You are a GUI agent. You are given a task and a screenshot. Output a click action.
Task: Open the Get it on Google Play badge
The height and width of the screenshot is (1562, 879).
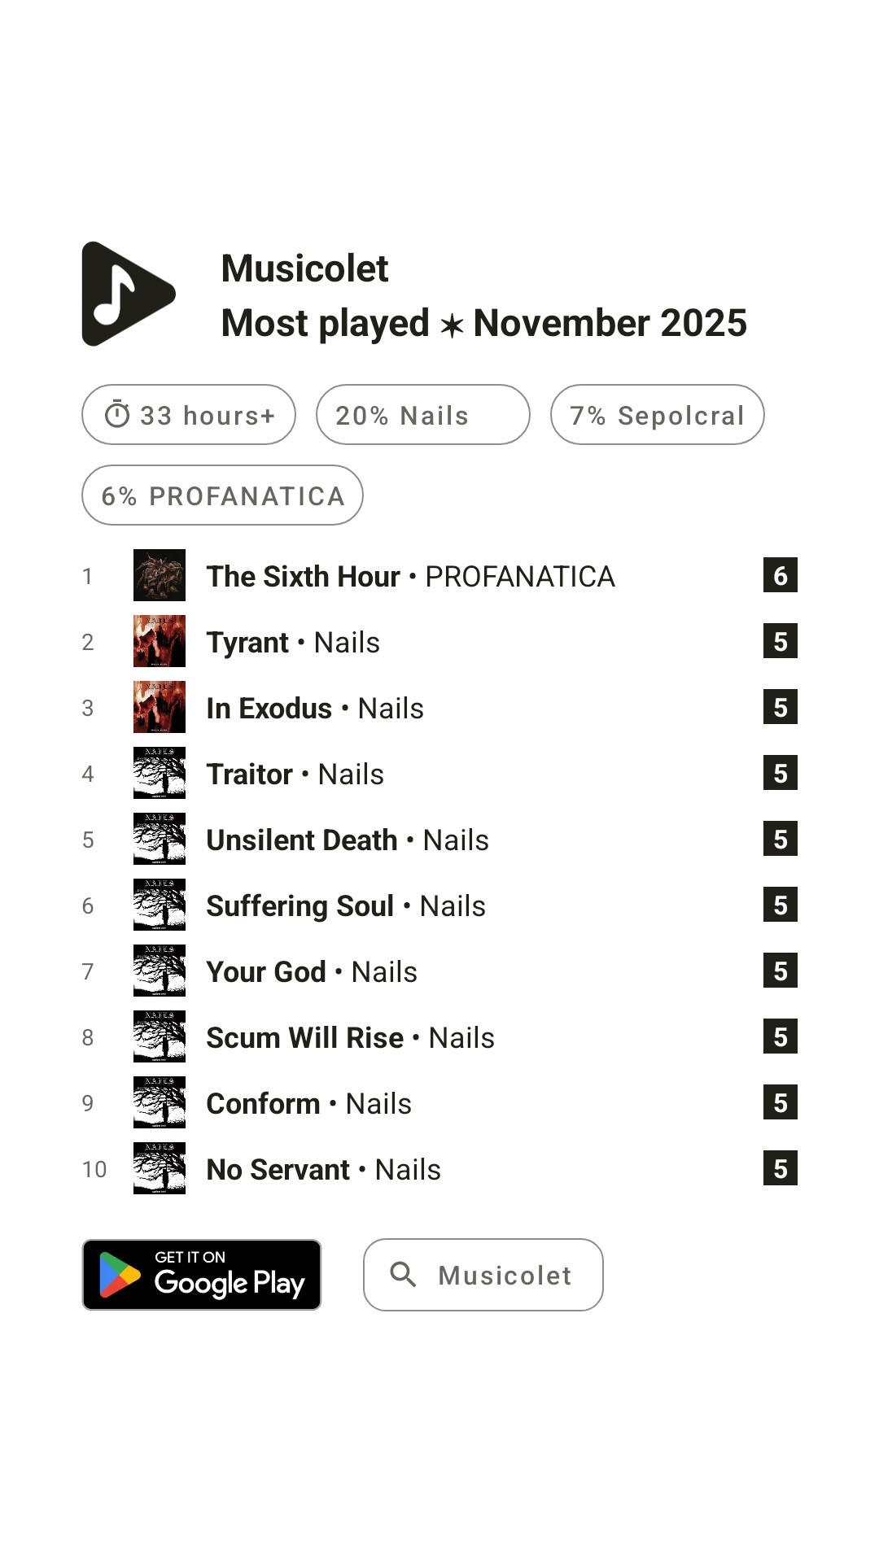click(x=202, y=1275)
